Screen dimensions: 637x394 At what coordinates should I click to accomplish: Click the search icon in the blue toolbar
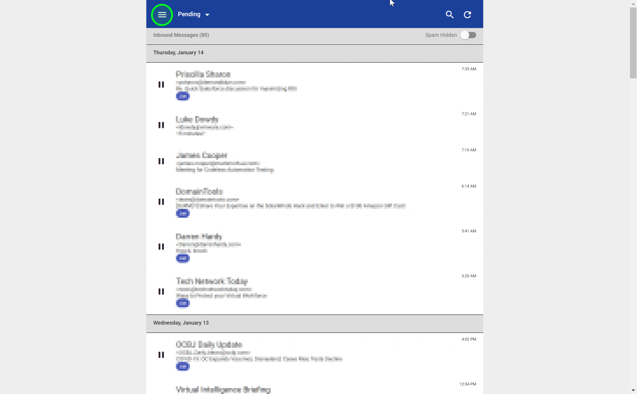coord(450,14)
